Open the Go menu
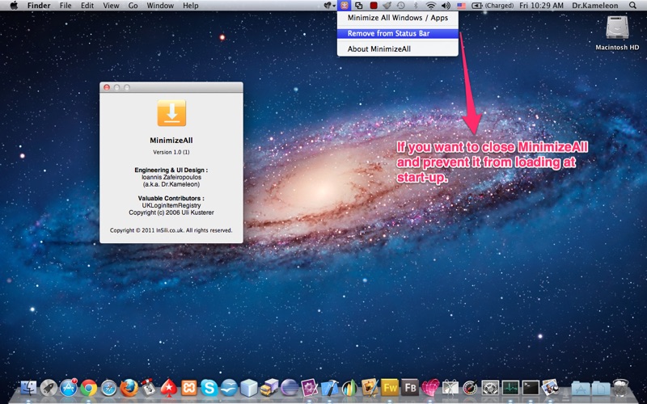647x404 pixels. (x=133, y=6)
